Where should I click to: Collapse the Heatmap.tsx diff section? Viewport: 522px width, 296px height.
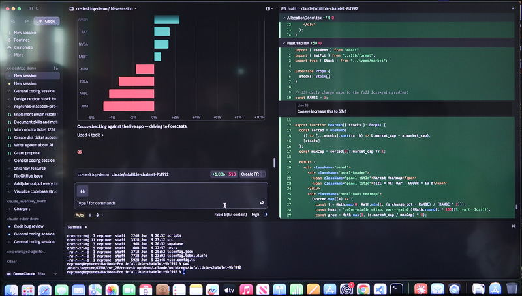(284, 43)
